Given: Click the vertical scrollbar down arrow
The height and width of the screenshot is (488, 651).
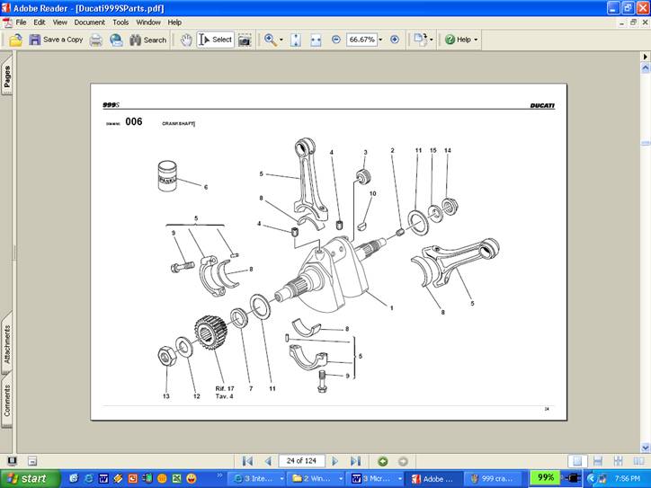Looking at the screenshot, I should (x=646, y=448).
